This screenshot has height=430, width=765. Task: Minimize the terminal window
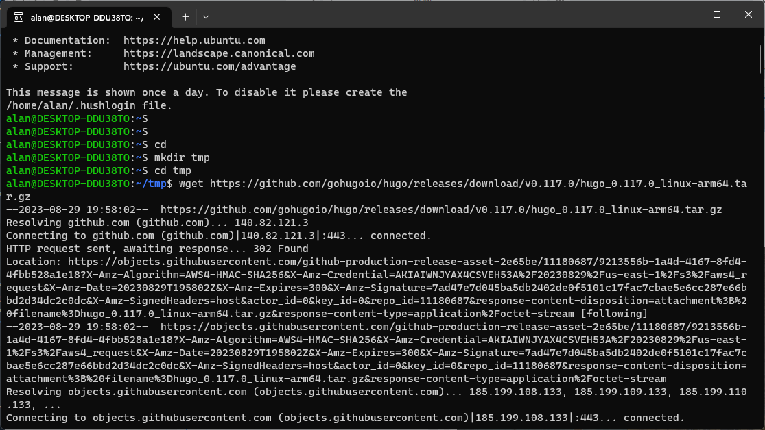click(685, 14)
